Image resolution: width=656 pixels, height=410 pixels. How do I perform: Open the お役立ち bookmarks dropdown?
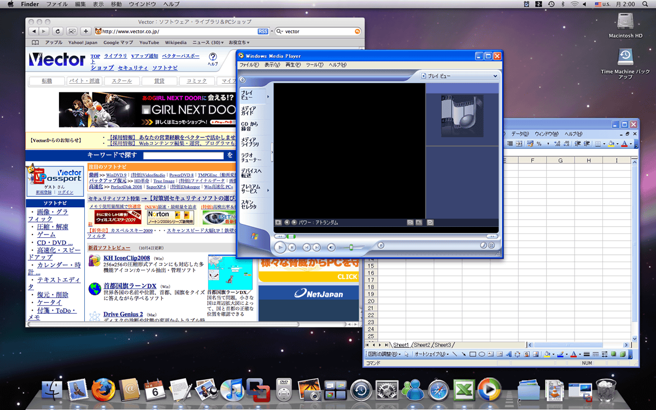239,43
